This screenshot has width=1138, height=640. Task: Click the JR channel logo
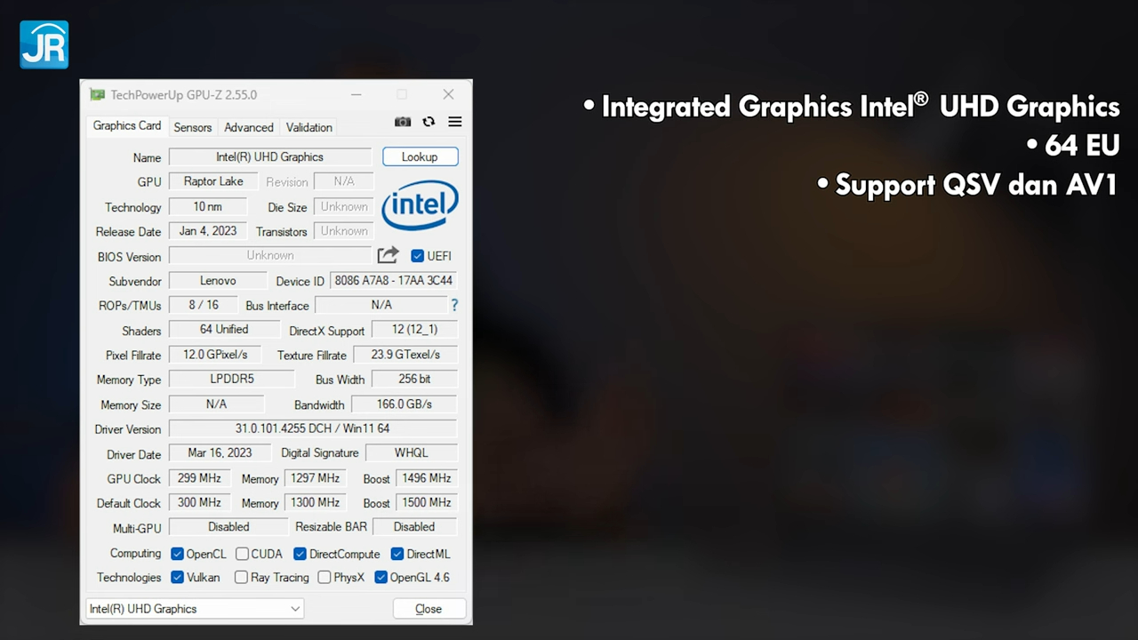tap(43, 44)
